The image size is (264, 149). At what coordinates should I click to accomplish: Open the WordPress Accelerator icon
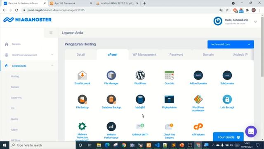198,99
